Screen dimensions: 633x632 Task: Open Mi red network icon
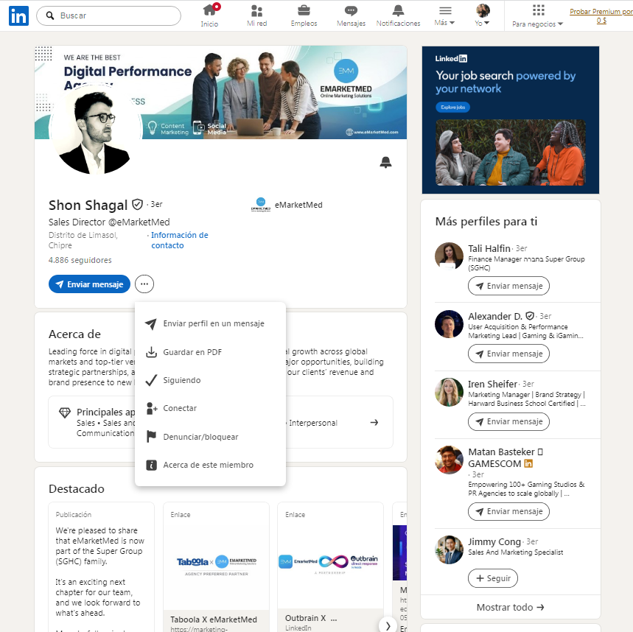[x=256, y=15]
